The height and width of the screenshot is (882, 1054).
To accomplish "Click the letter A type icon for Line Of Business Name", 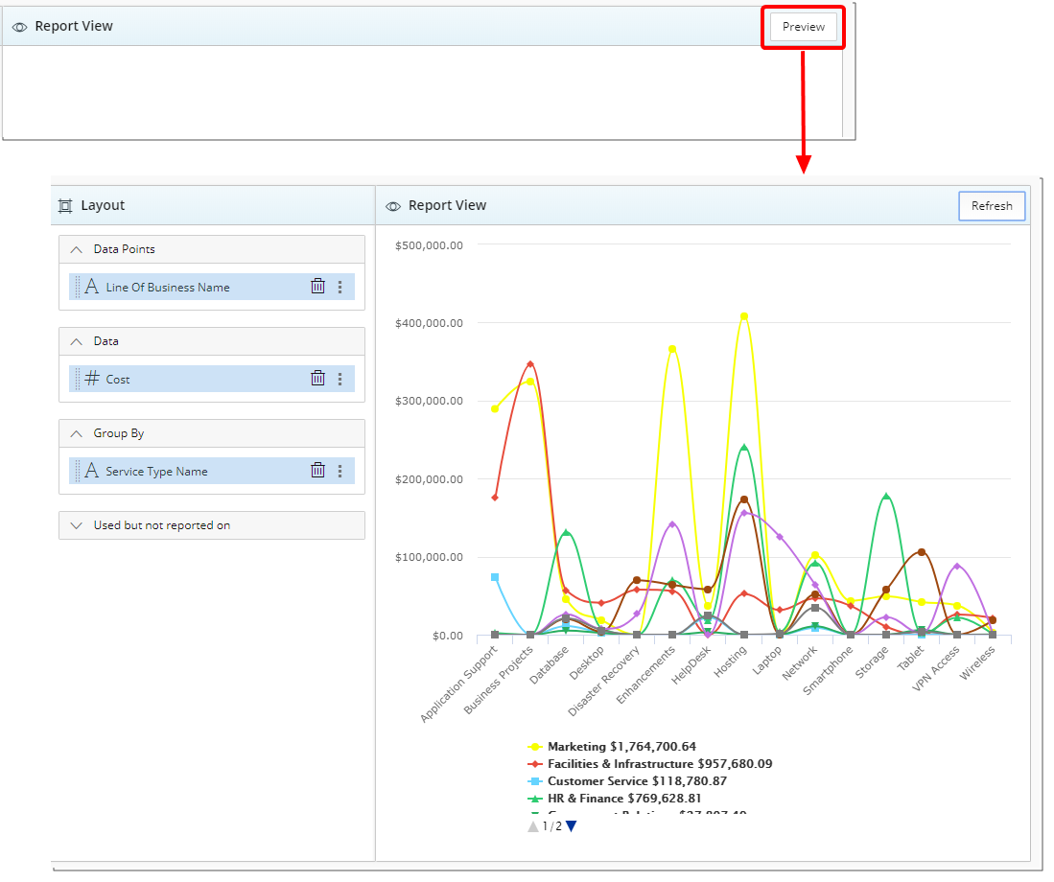I will coord(92,287).
